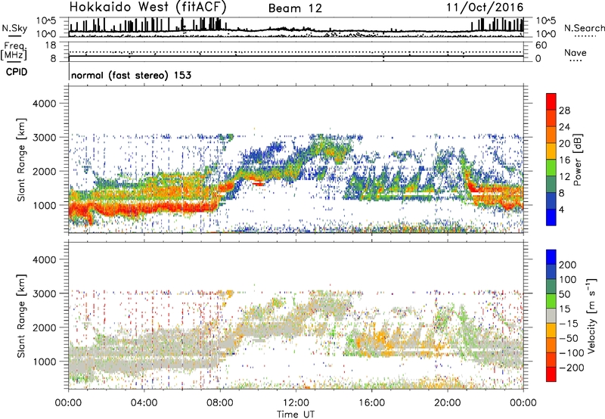The height and width of the screenshot is (419, 605).
Task: Click the 12 dB colorbar label
Action: click(x=564, y=177)
